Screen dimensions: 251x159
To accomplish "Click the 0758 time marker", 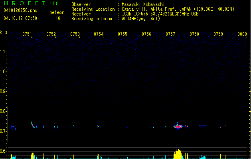I will pos(194,34).
